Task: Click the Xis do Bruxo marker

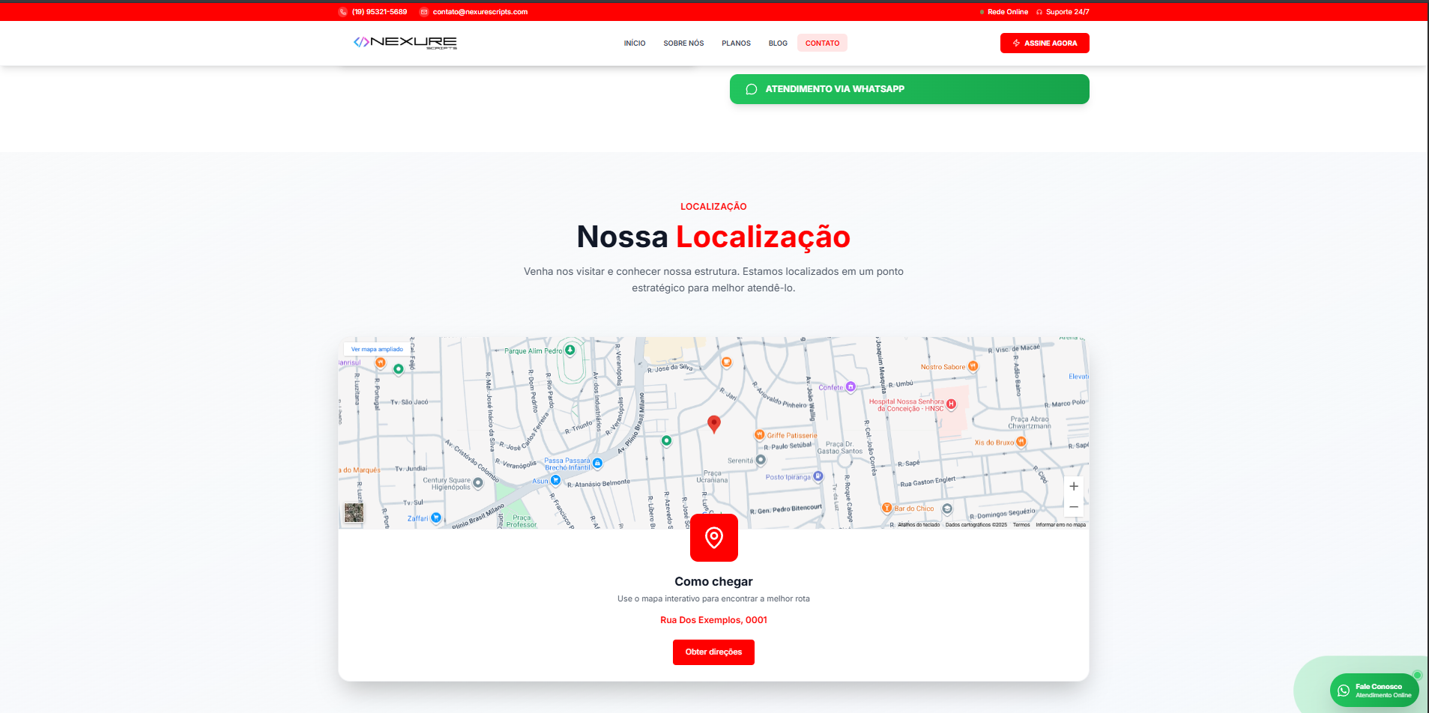Action: [1021, 442]
